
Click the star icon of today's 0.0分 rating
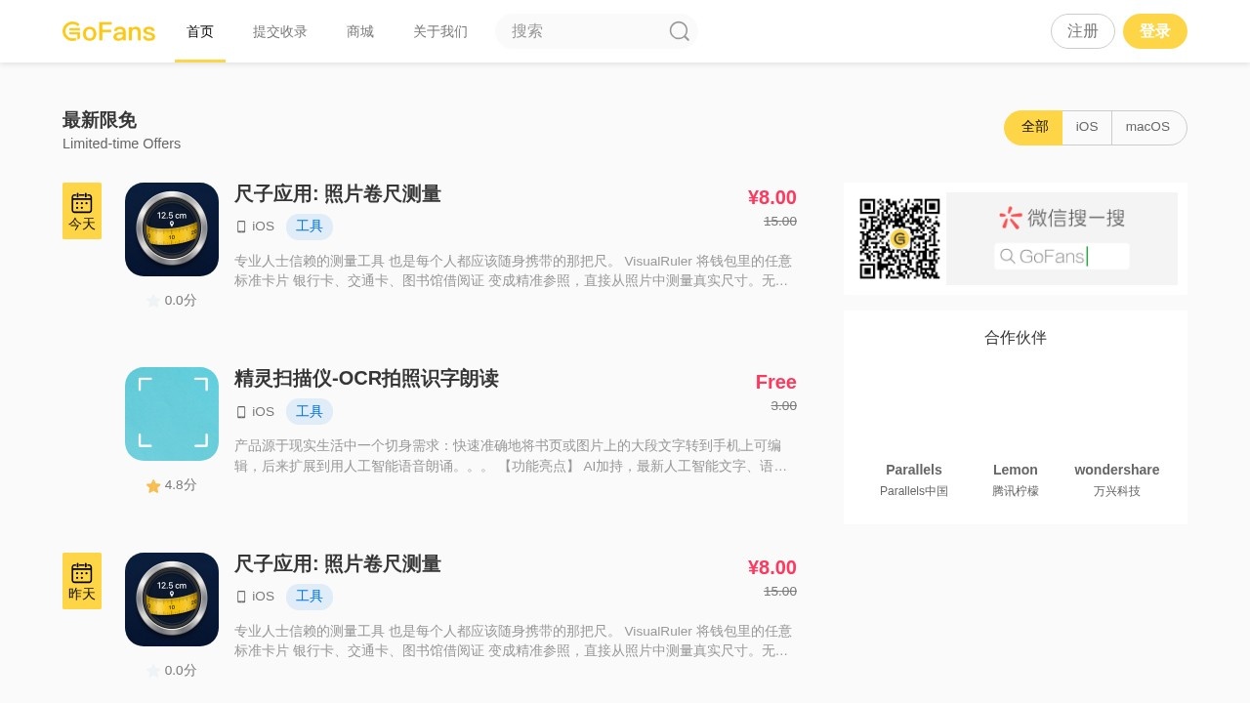click(x=153, y=301)
